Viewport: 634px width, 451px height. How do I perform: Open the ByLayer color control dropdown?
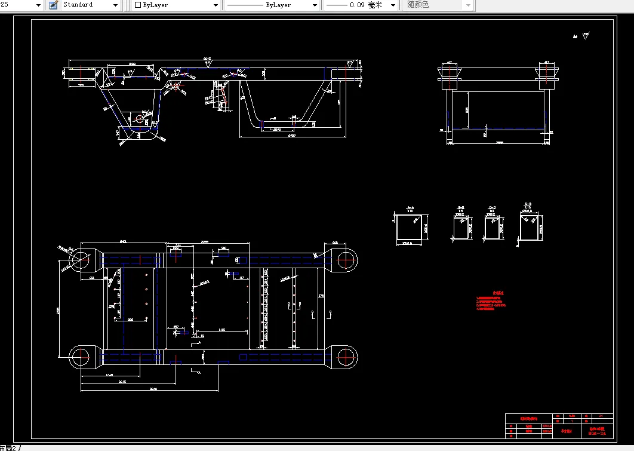click(216, 5)
